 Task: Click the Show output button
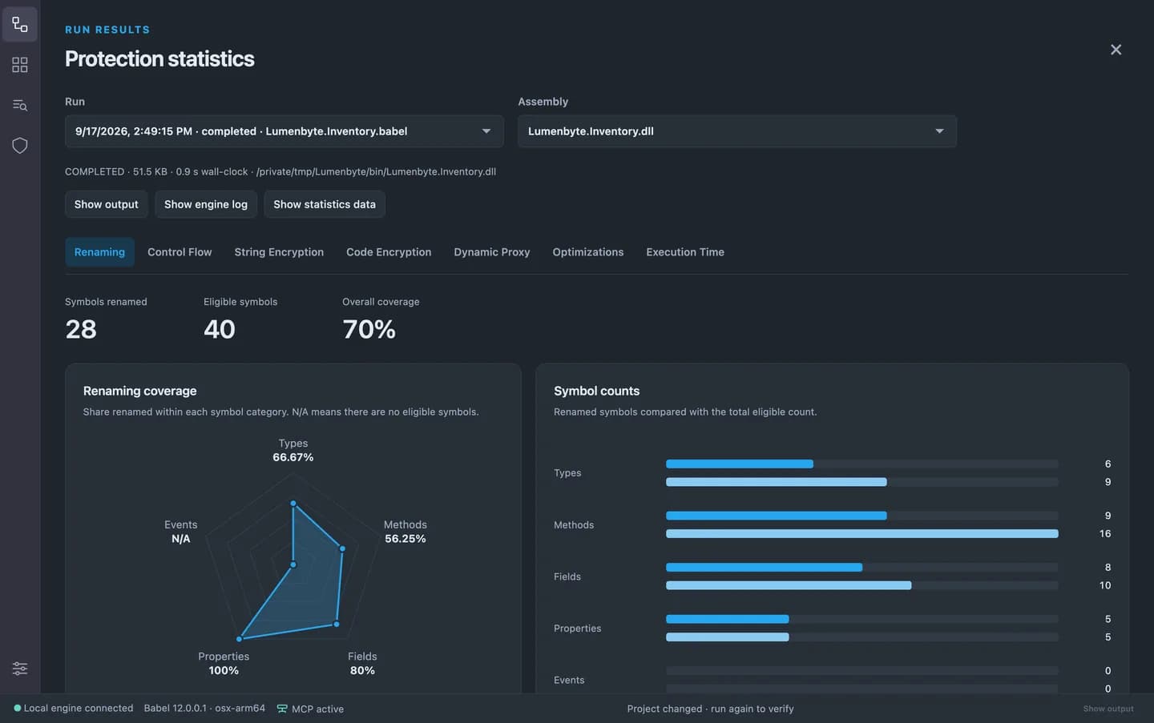107,204
